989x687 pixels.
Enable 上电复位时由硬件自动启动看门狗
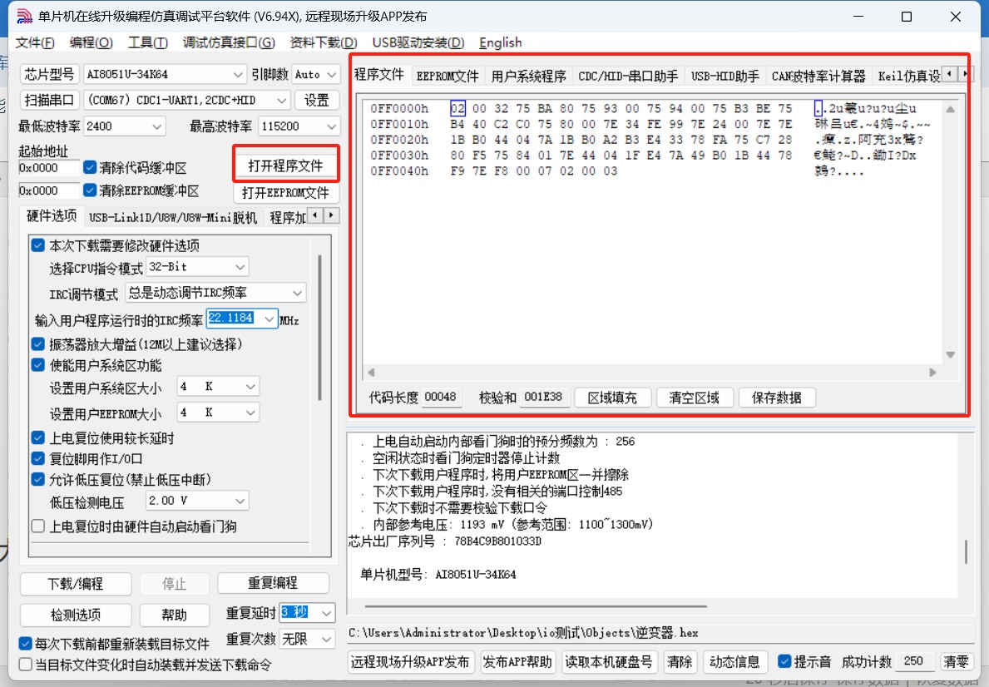coord(38,526)
